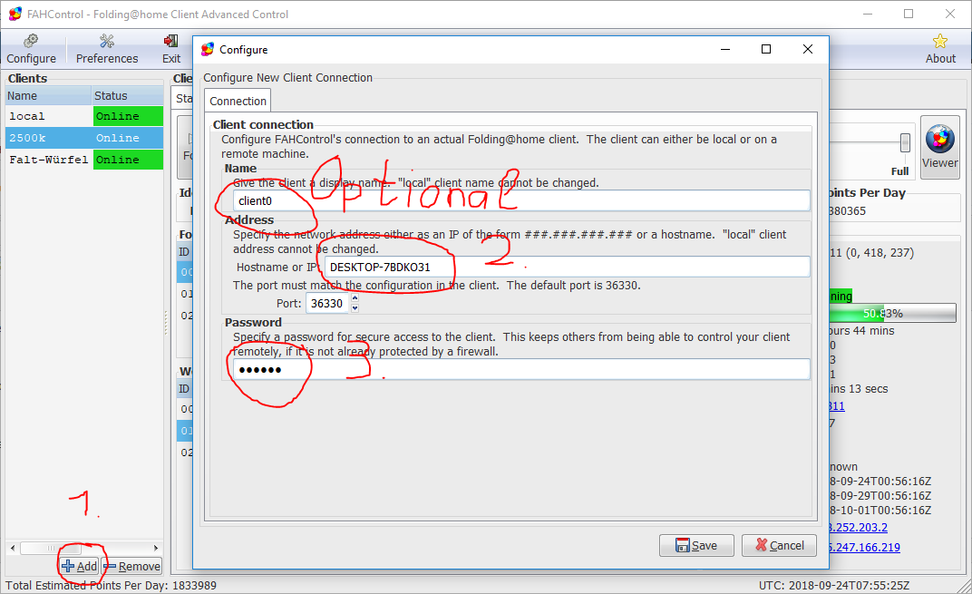
Task: Click the Total Estimated Points Per Day text
Action: (x=111, y=585)
